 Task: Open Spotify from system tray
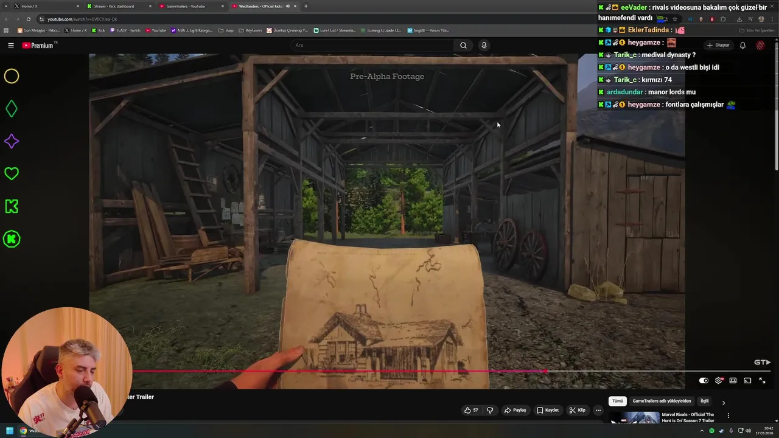click(711, 431)
